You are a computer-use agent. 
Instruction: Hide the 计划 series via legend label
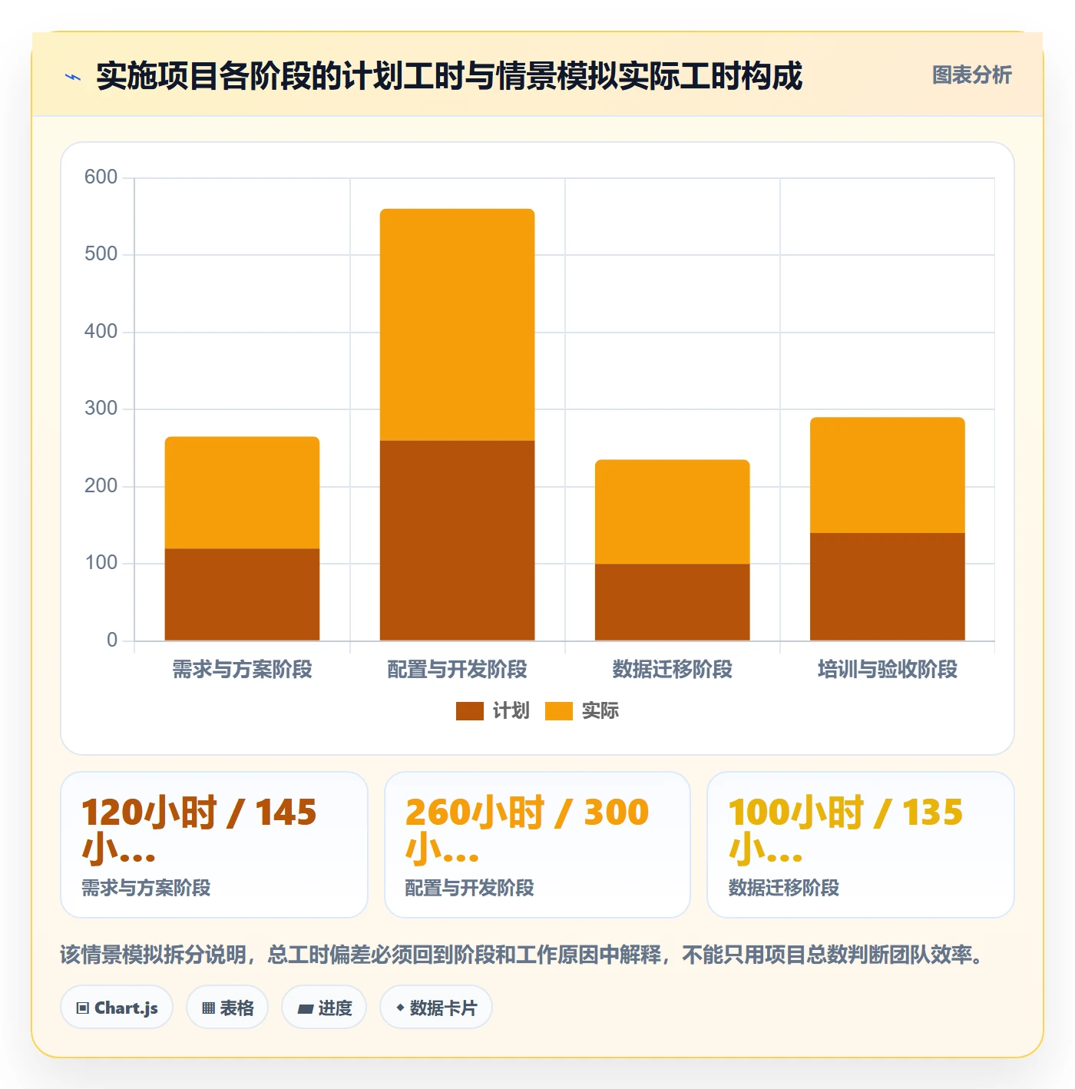click(511, 711)
